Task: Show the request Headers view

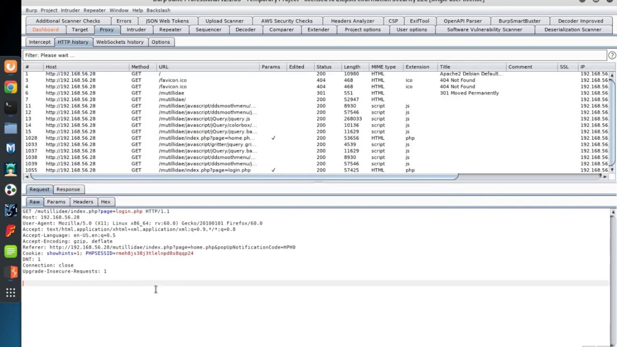Action: (83, 202)
